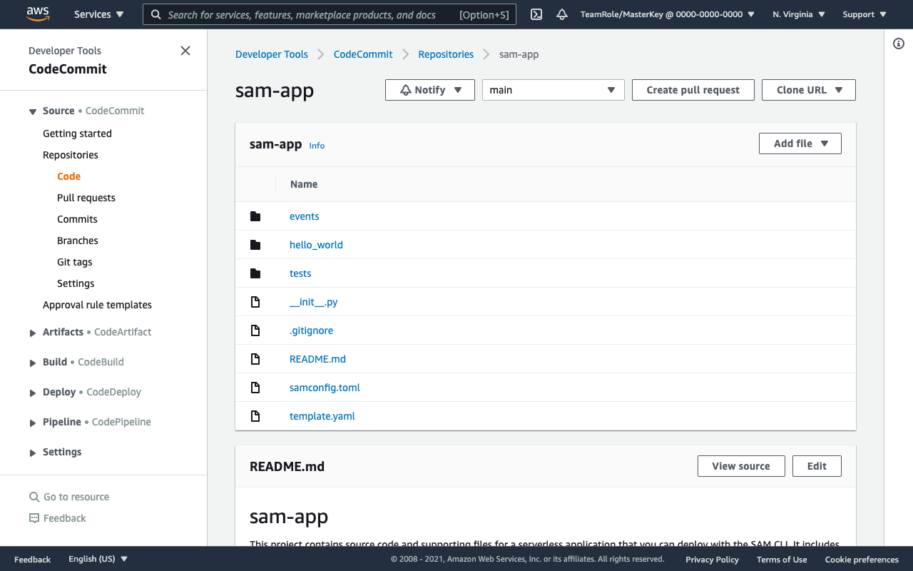The image size is (913, 571).
Task: Open the Notify dropdown
Action: [x=430, y=90]
